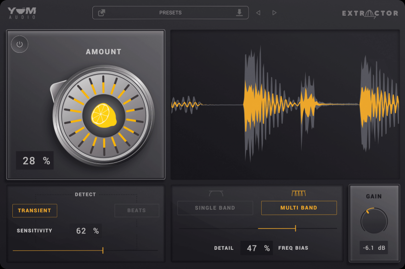Select the Single Band tab
Image resolution: width=405 pixels, height=269 pixels.
(x=215, y=208)
